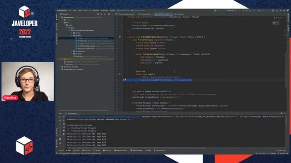
Task: Open Run panel settings gear
Action: [x=282, y=113]
